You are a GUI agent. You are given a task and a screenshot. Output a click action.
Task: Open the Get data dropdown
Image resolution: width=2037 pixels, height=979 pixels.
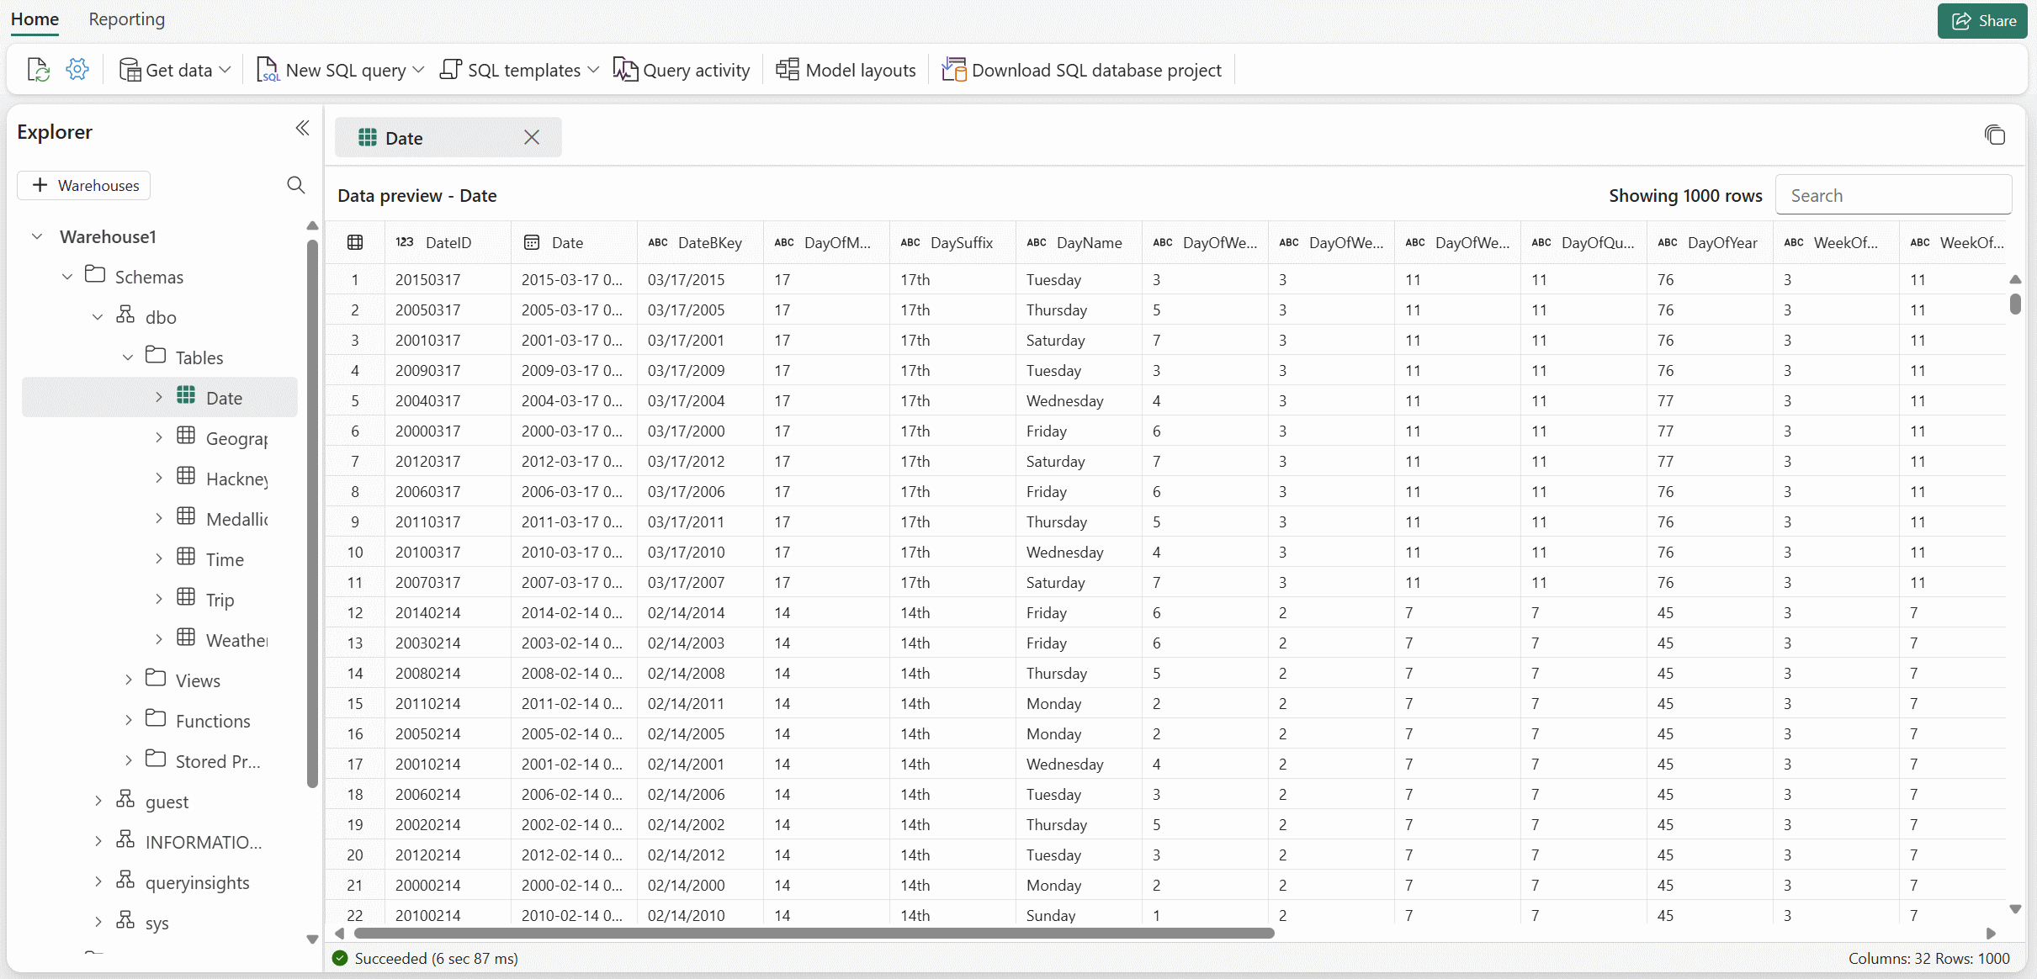pyautogui.click(x=175, y=70)
